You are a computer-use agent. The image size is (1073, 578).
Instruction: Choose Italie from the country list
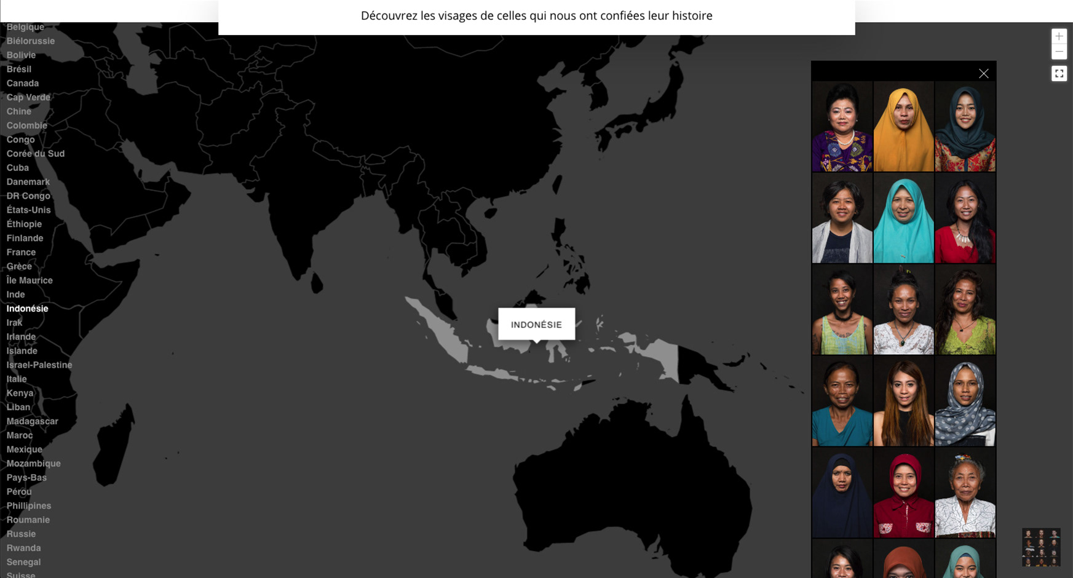(17, 379)
